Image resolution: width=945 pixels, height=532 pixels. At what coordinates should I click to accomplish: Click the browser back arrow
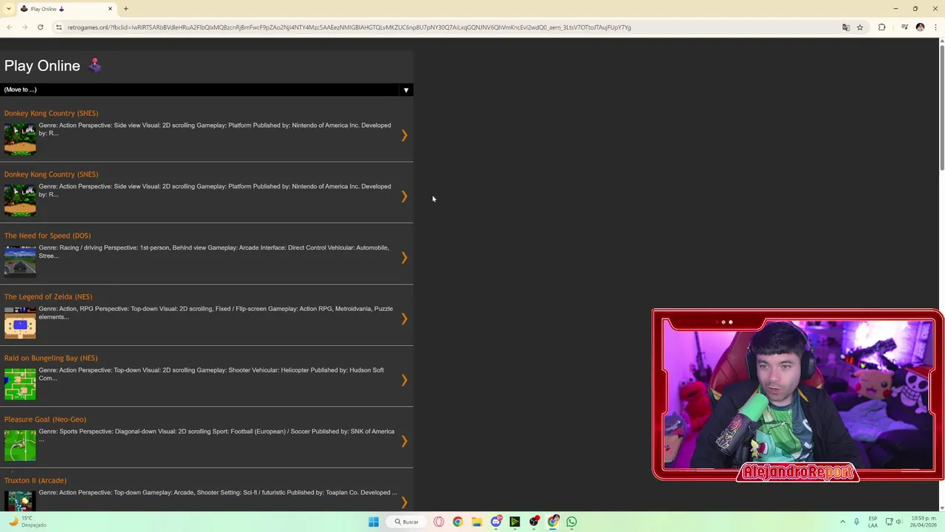click(x=9, y=27)
